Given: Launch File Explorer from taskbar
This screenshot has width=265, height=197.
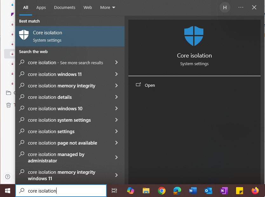Looking at the screenshot, I should click(x=146, y=191).
